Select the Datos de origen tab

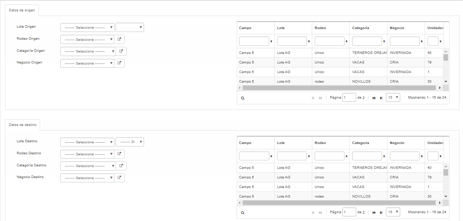22,10
